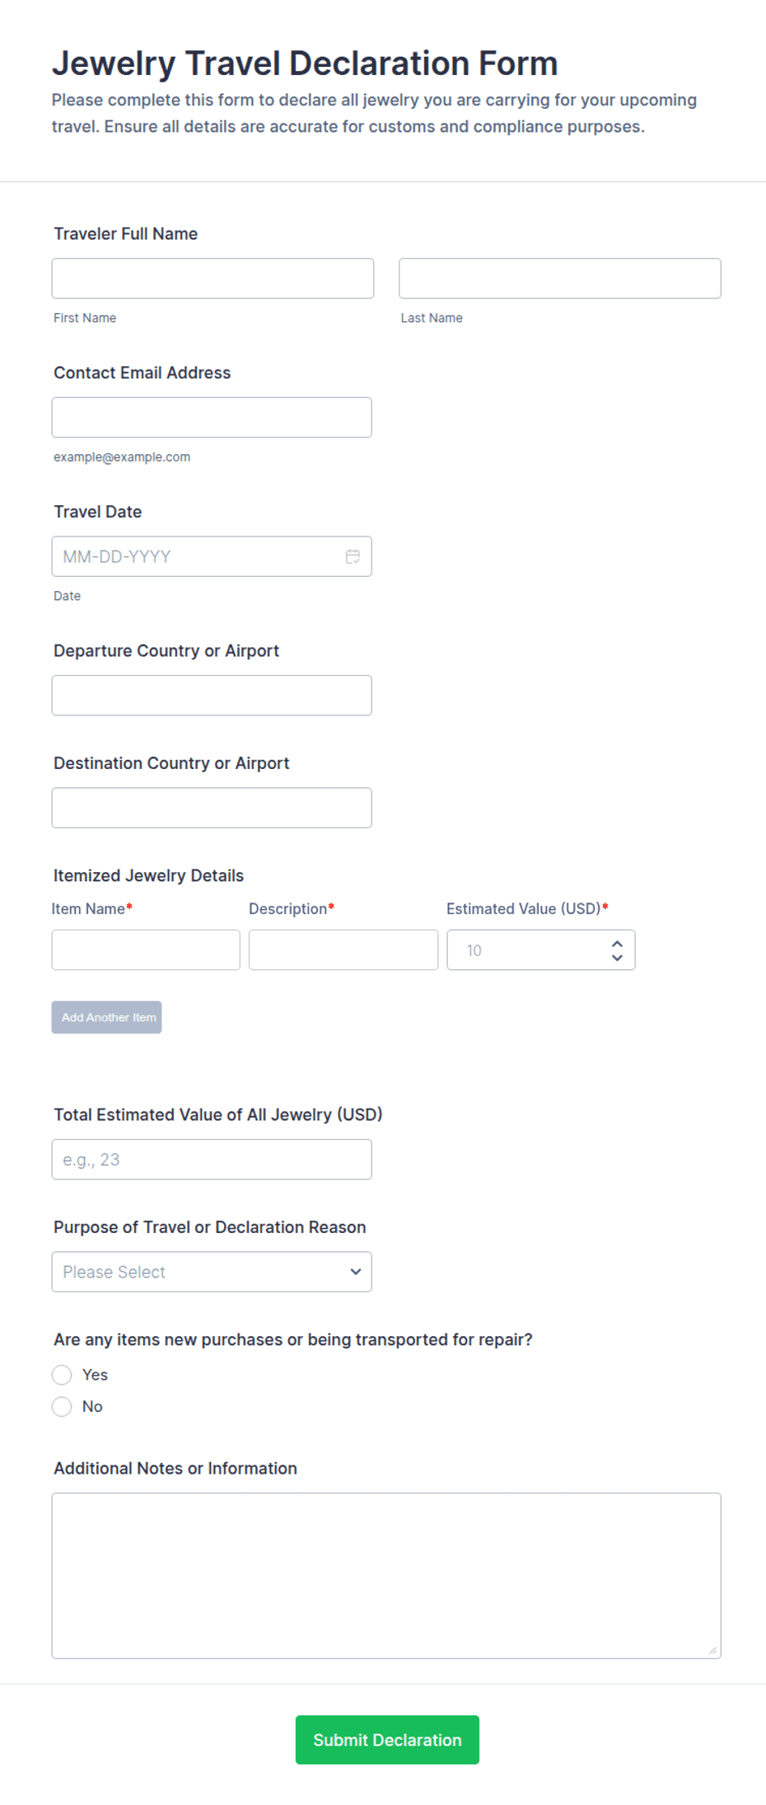
Task: Click the Departure Country or Airport field
Action: (x=212, y=696)
